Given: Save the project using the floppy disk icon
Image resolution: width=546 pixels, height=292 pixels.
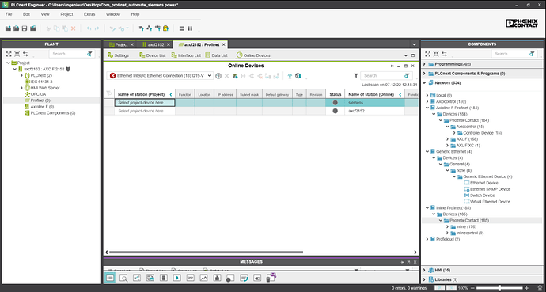Looking at the screenshot, I should [x=25, y=28].
